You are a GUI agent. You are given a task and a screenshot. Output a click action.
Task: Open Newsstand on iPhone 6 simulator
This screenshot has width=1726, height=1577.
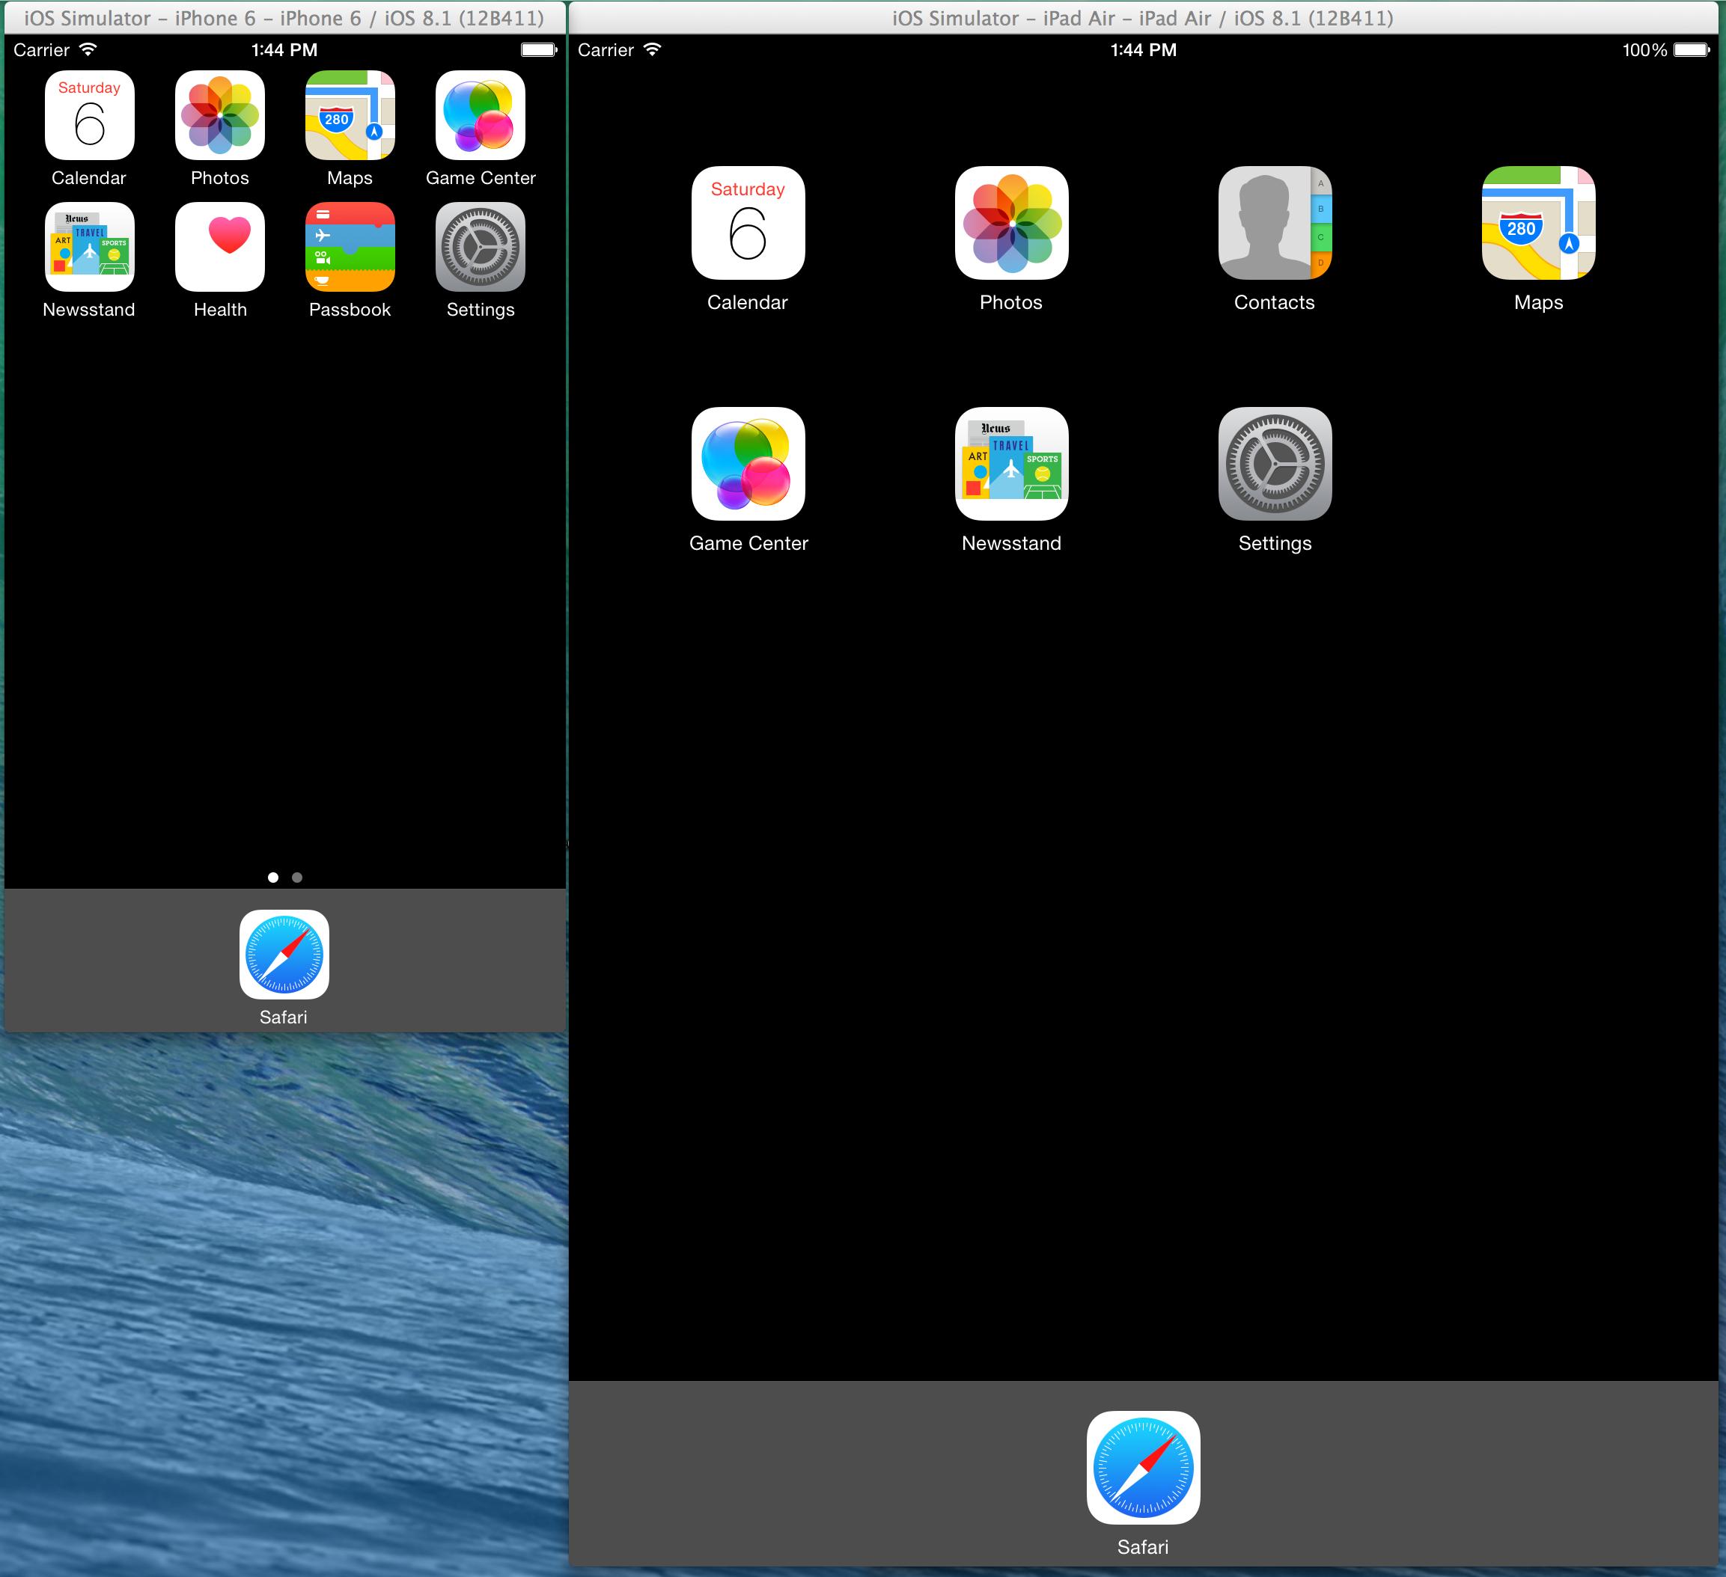point(89,248)
